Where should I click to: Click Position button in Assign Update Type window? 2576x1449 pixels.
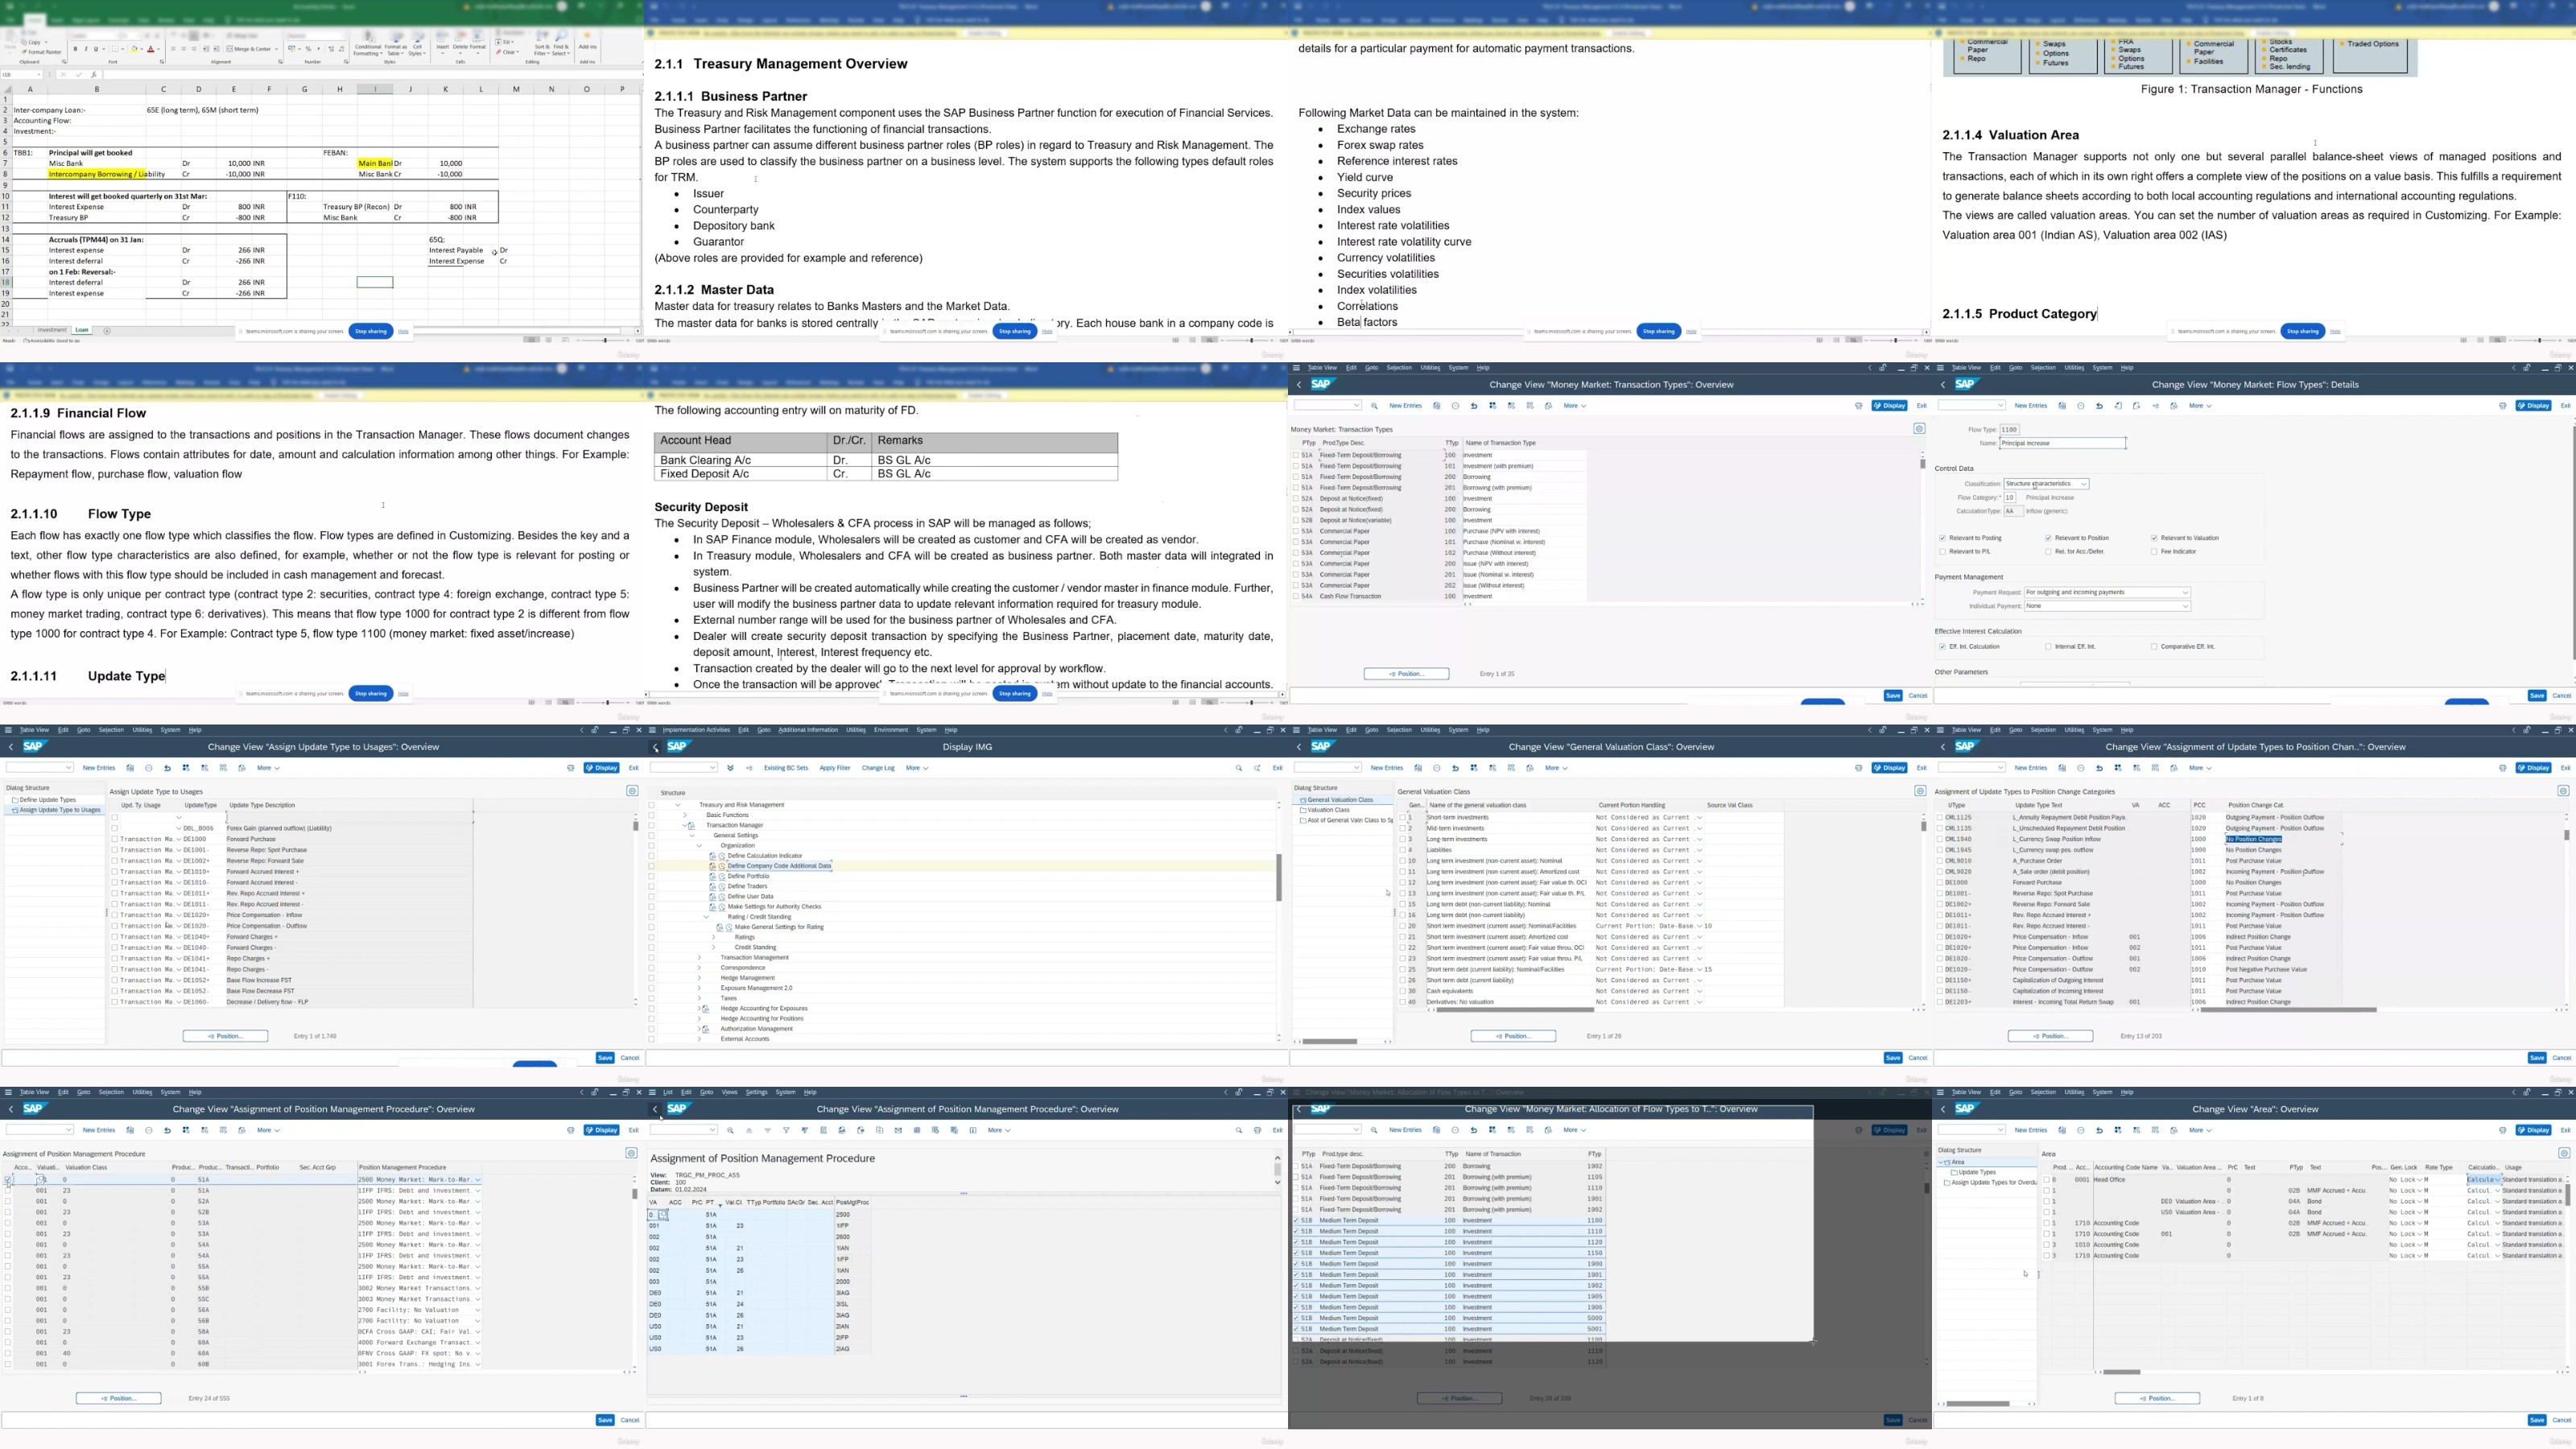click(x=225, y=1036)
